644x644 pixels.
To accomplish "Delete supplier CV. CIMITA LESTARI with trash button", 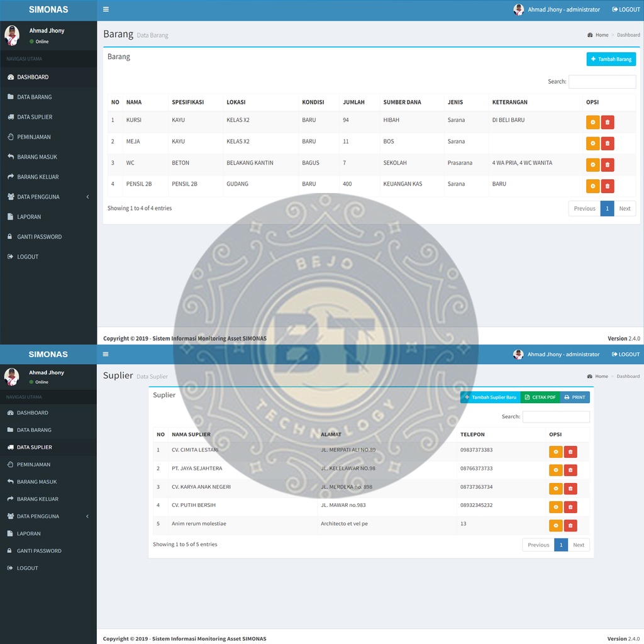I will click(570, 452).
